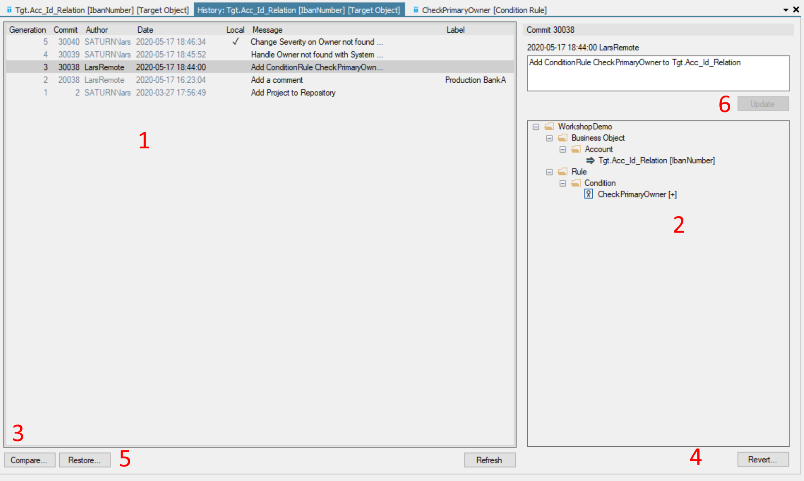This screenshot has width=804, height=481.
Task: Collapse the Condition tree node
Action: click(562, 183)
